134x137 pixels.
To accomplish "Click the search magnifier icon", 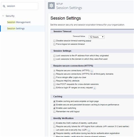I will pyautogui.click(x=4, y=6).
